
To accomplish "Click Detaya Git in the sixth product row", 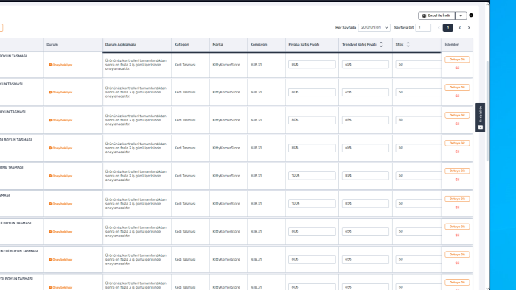I will [457, 199].
